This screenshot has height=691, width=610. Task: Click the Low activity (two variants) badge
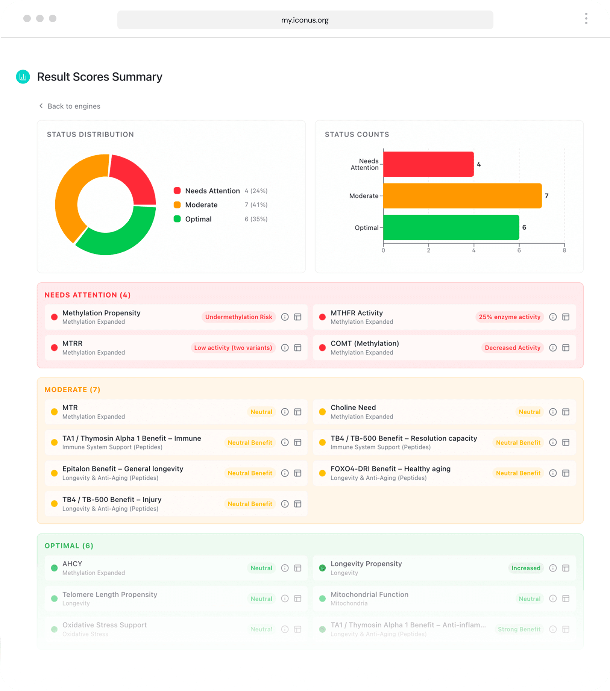[233, 348]
